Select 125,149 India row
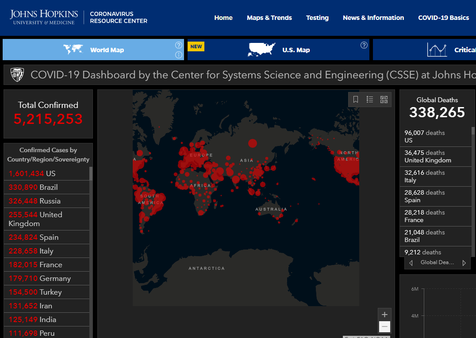The image size is (476, 338). click(46, 319)
